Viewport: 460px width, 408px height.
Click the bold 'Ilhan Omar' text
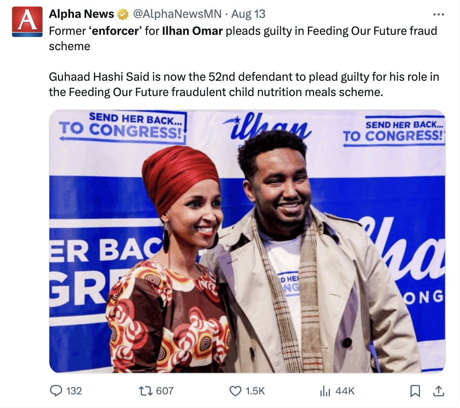pyautogui.click(x=192, y=31)
